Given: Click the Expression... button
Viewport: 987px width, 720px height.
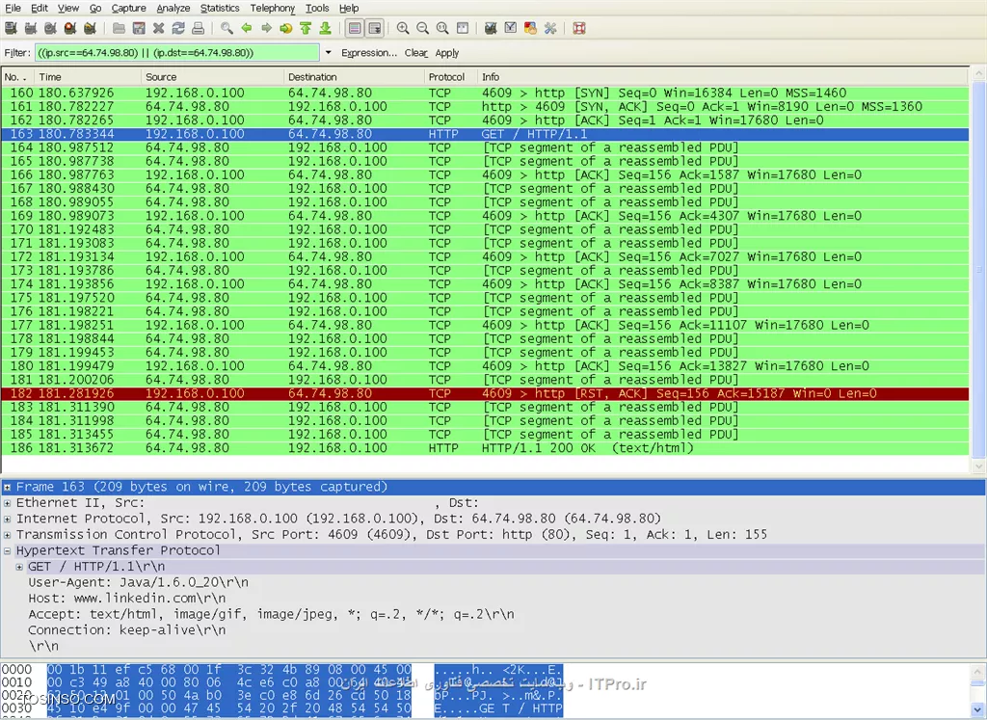Looking at the screenshot, I should (x=369, y=53).
